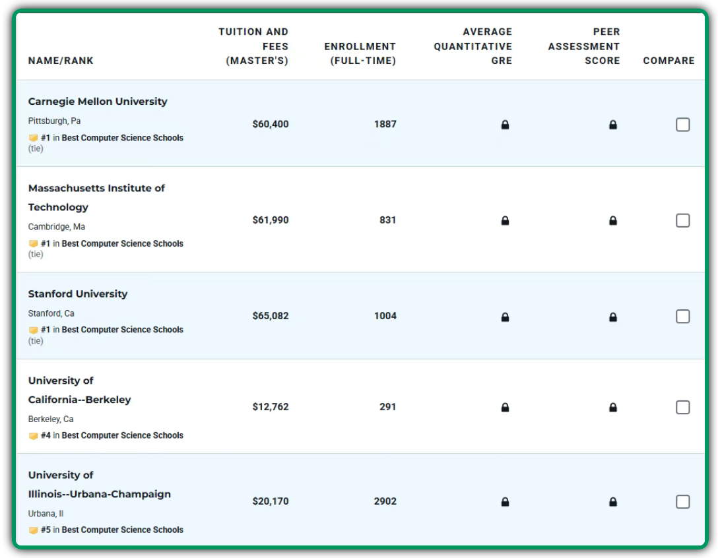Screen dimensions: 718x558
Task: Click Stanford's peer assessment score lock icon
Action: pos(612,317)
